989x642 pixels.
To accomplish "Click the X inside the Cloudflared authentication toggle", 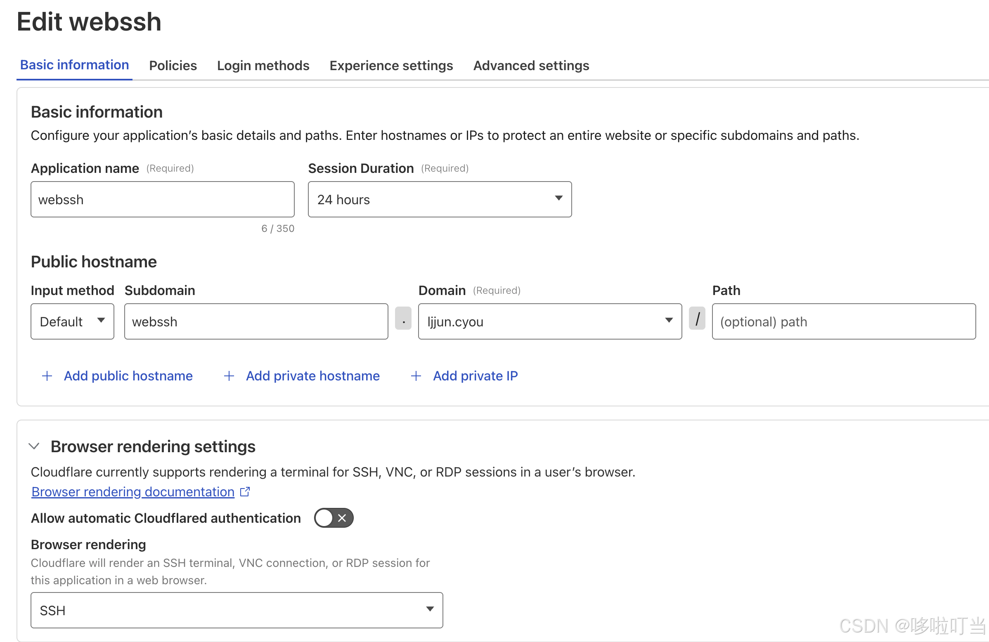I will click(x=342, y=518).
